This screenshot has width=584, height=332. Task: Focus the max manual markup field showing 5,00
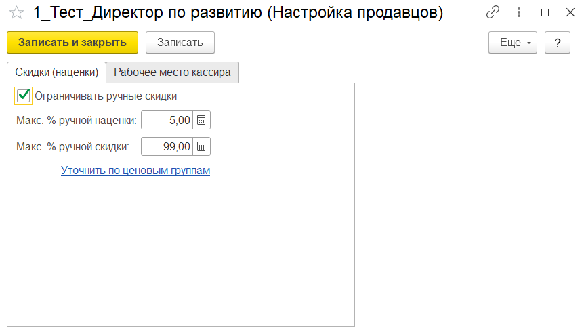[x=167, y=121]
